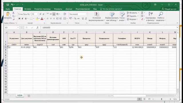183x103 pixels.
Task: Open Стили ячеек gallery
Action: pyautogui.click(x=122, y=17)
